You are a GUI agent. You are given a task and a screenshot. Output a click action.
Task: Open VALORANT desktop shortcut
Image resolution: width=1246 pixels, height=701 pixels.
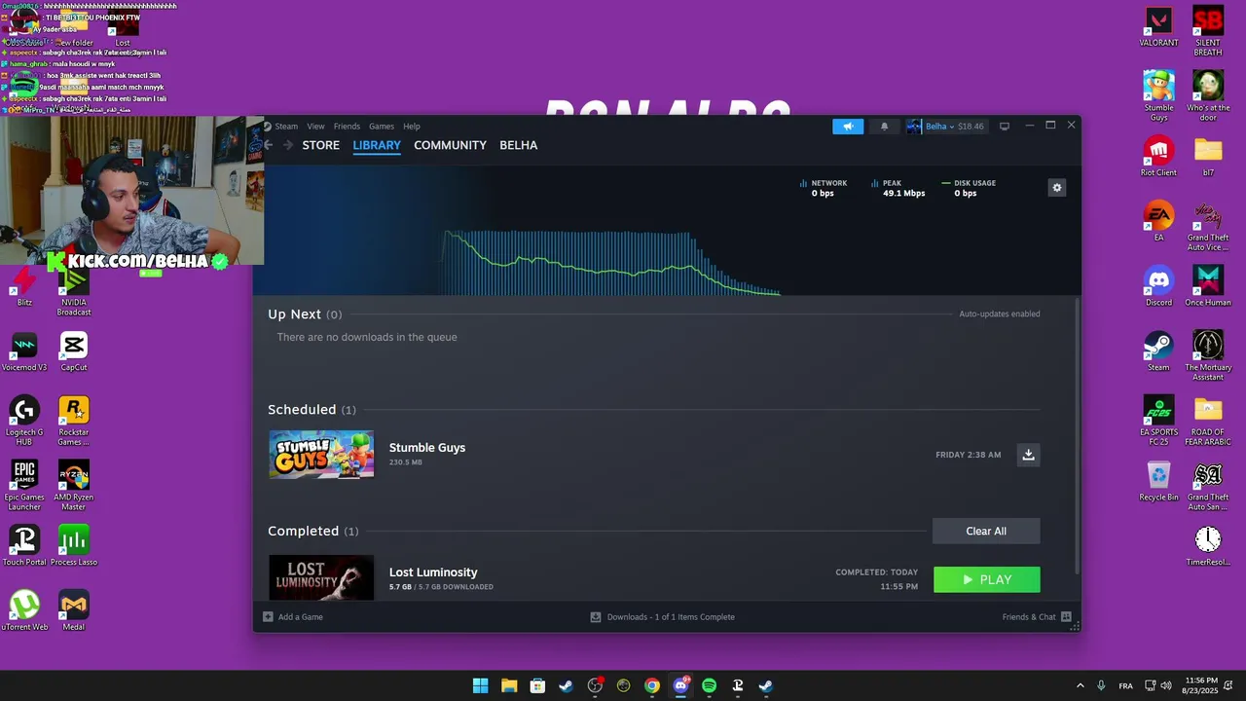(x=1158, y=27)
